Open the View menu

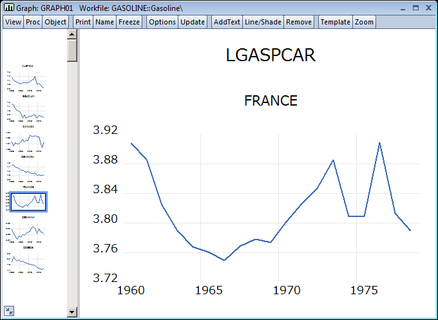[13, 22]
